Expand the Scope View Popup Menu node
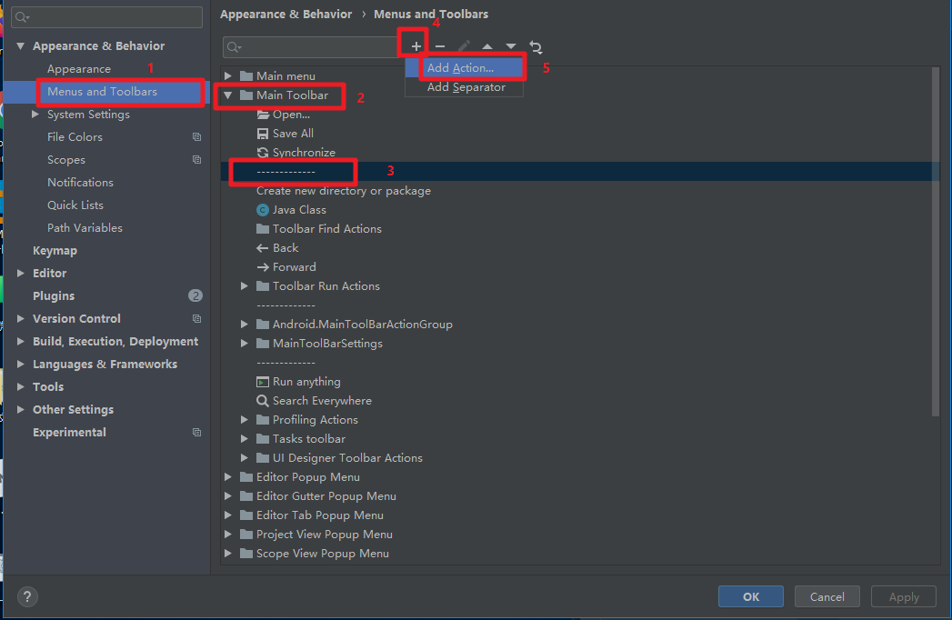952x620 pixels. click(227, 554)
